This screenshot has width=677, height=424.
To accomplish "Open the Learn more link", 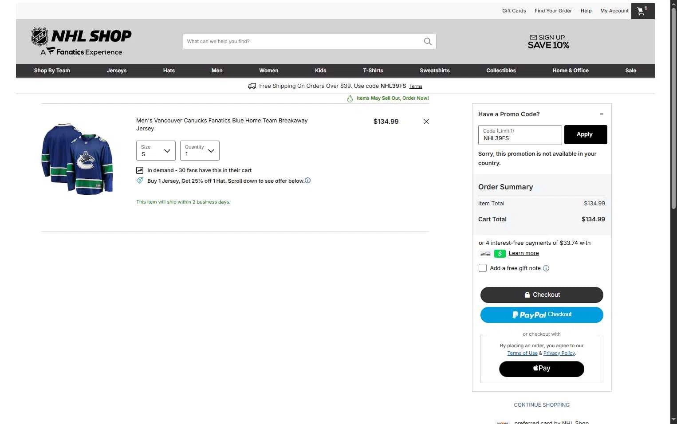I will [523, 253].
